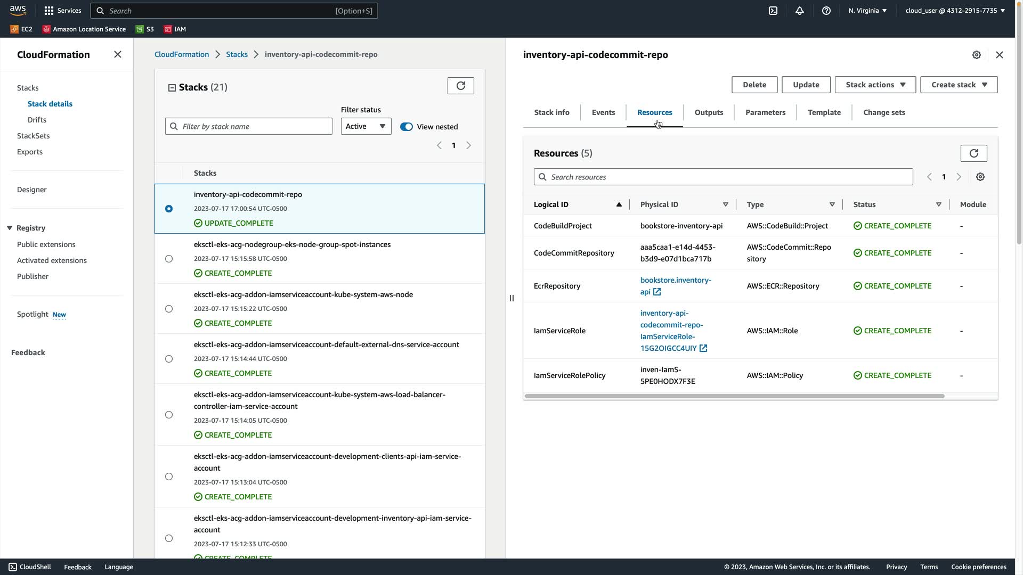Switch to the Events tab
Image resolution: width=1023 pixels, height=575 pixels.
point(603,112)
